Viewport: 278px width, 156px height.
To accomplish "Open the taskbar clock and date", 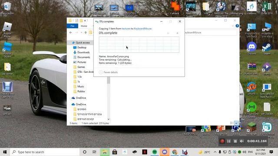I will [x=261, y=152].
